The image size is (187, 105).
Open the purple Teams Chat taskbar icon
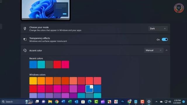tap(44, 102)
